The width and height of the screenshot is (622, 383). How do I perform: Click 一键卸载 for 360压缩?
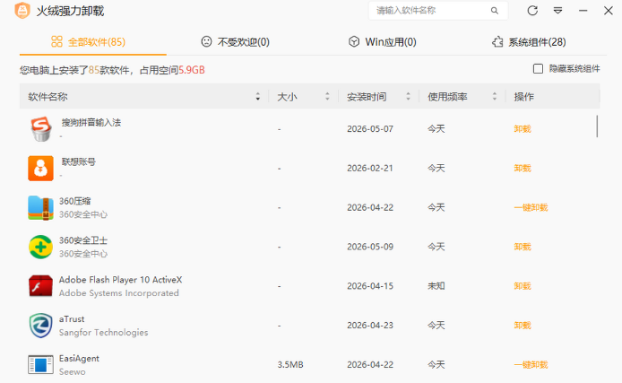coord(531,207)
